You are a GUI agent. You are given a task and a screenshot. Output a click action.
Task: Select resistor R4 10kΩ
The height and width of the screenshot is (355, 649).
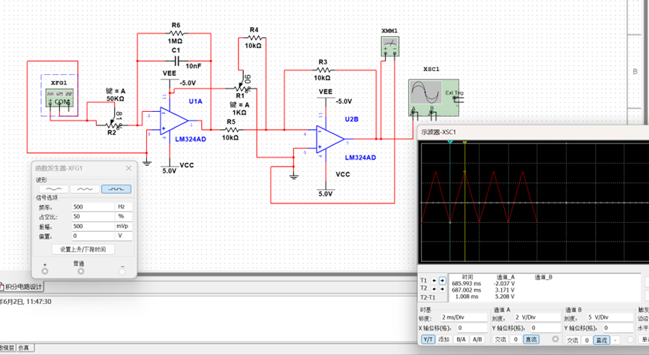(x=254, y=38)
